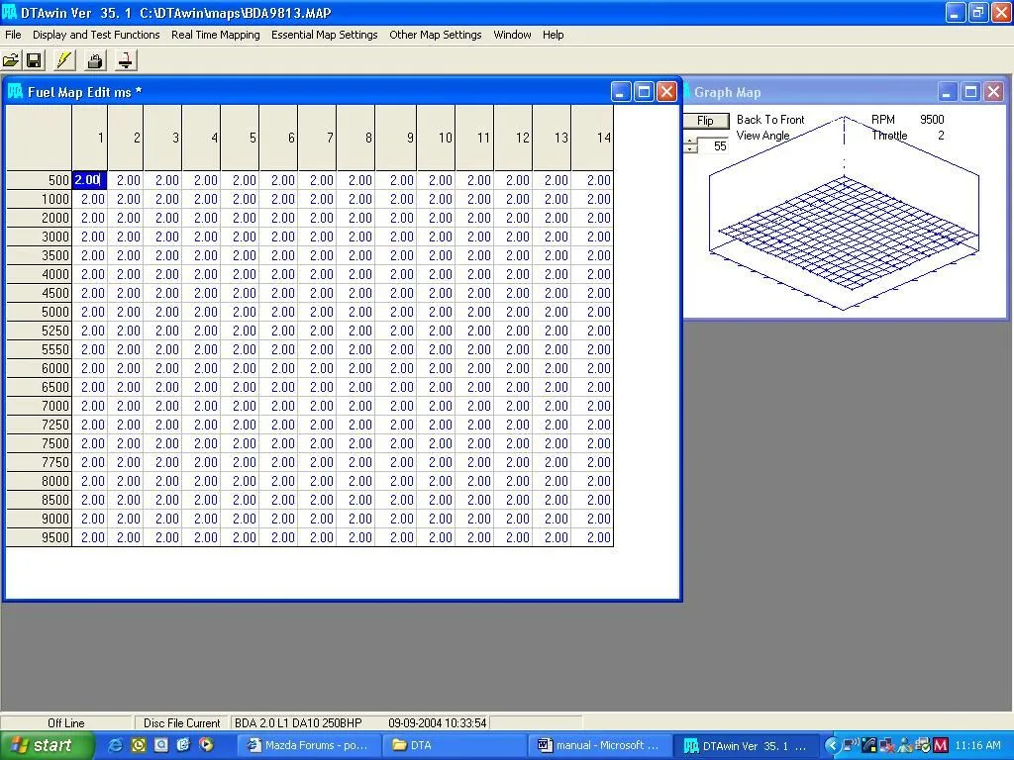
Task: Open a map file using the folder toolbar icon
Action: [x=12, y=60]
